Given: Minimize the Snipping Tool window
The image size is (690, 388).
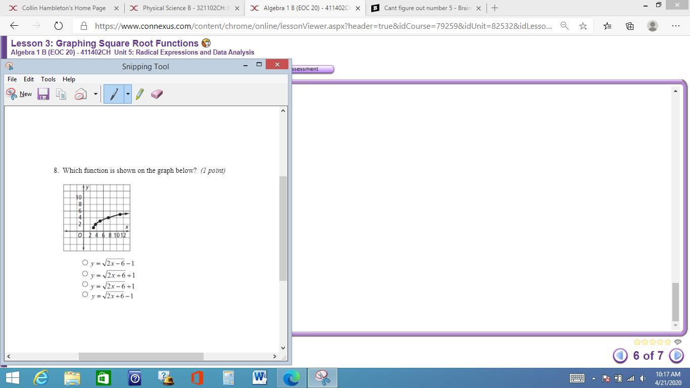Looking at the screenshot, I should (x=245, y=65).
